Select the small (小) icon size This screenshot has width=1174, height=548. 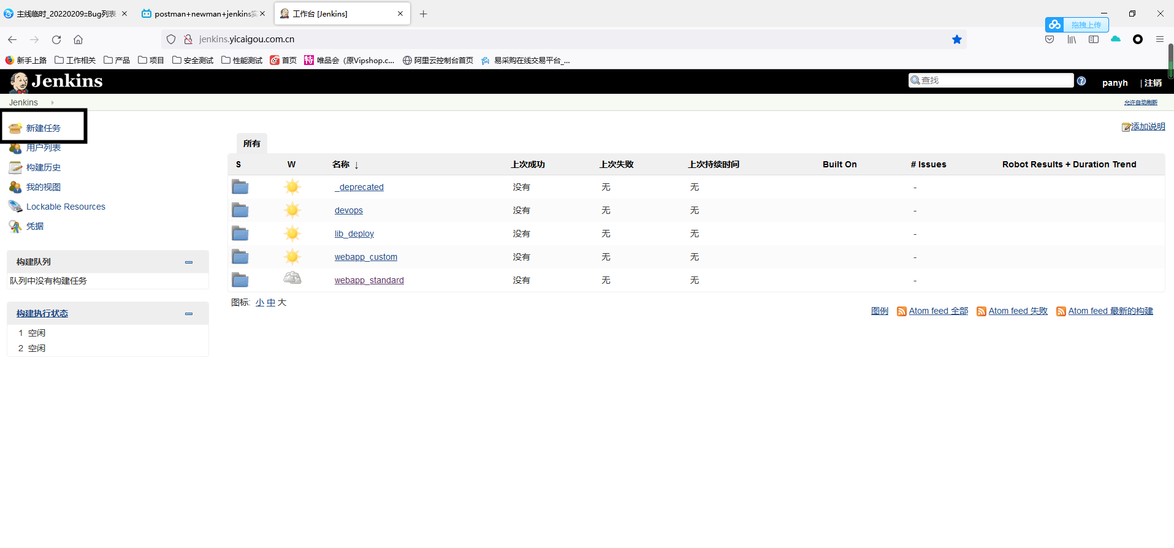(x=260, y=302)
